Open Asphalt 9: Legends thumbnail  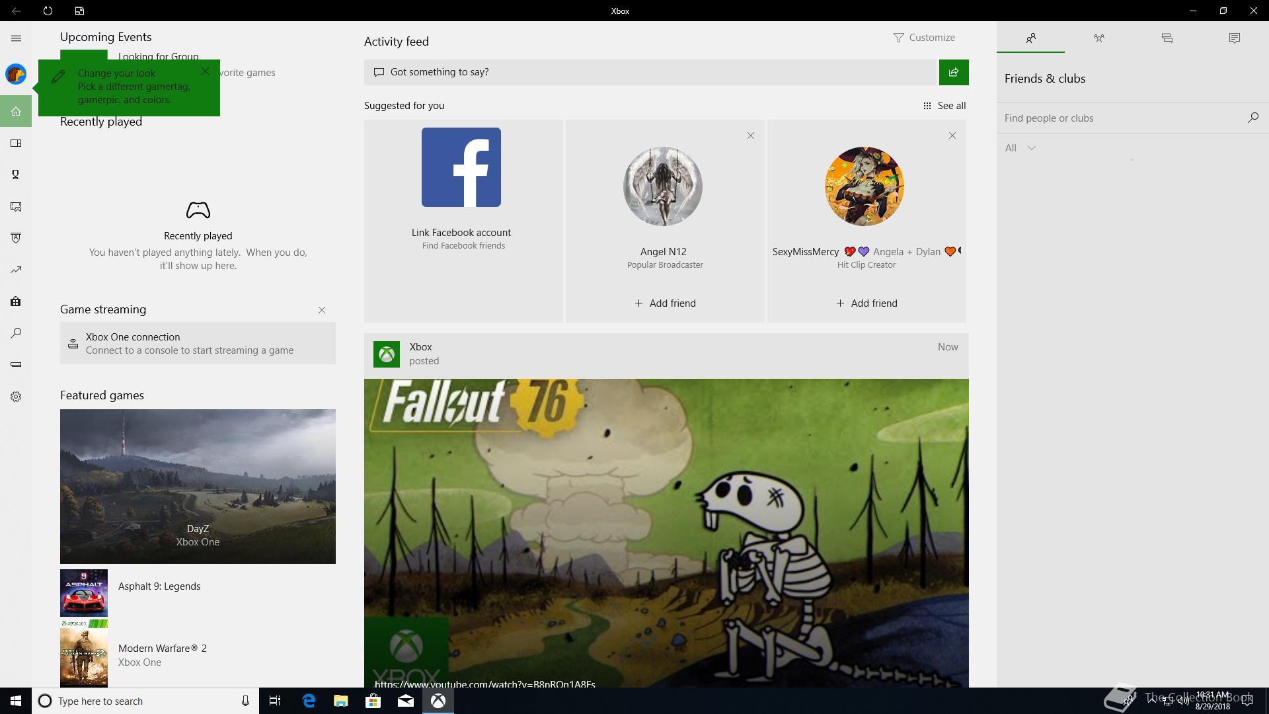(x=84, y=593)
